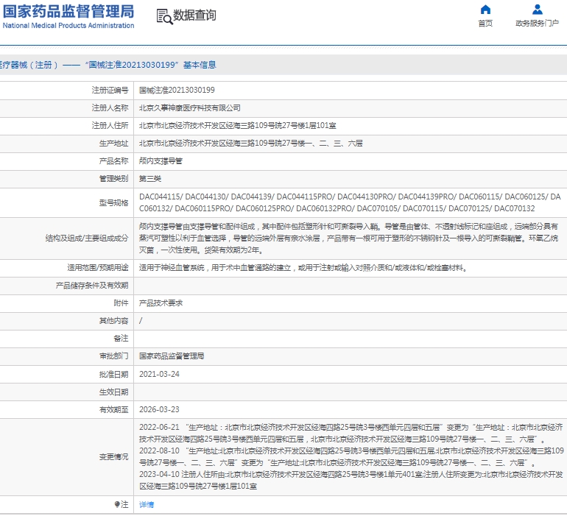Click the home (首页) house icon
The height and width of the screenshot is (516, 567).
pyautogui.click(x=485, y=10)
